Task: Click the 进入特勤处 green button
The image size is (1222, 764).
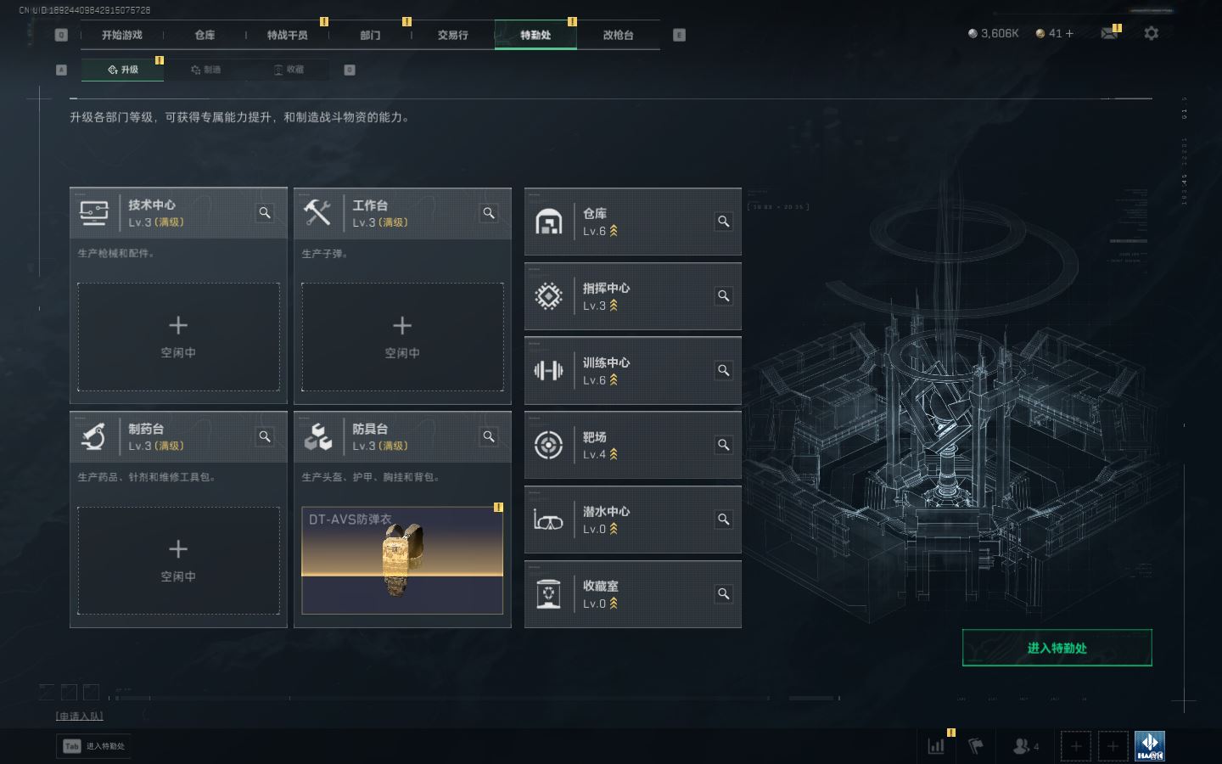Action: (1057, 648)
